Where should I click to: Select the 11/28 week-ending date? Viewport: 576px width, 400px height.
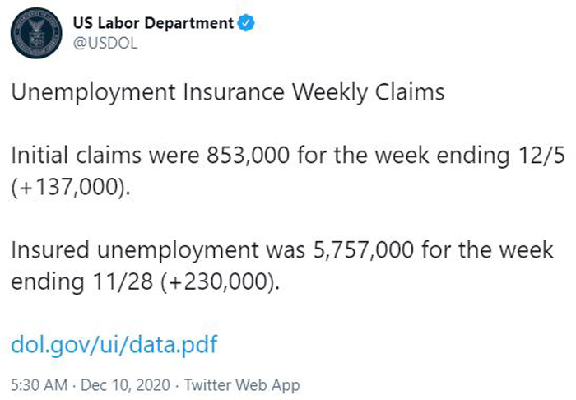tap(123, 281)
